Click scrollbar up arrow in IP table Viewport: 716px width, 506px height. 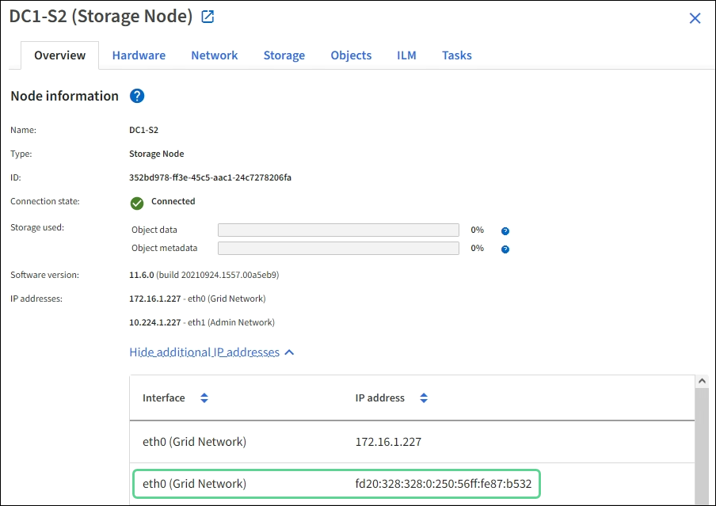pos(701,382)
